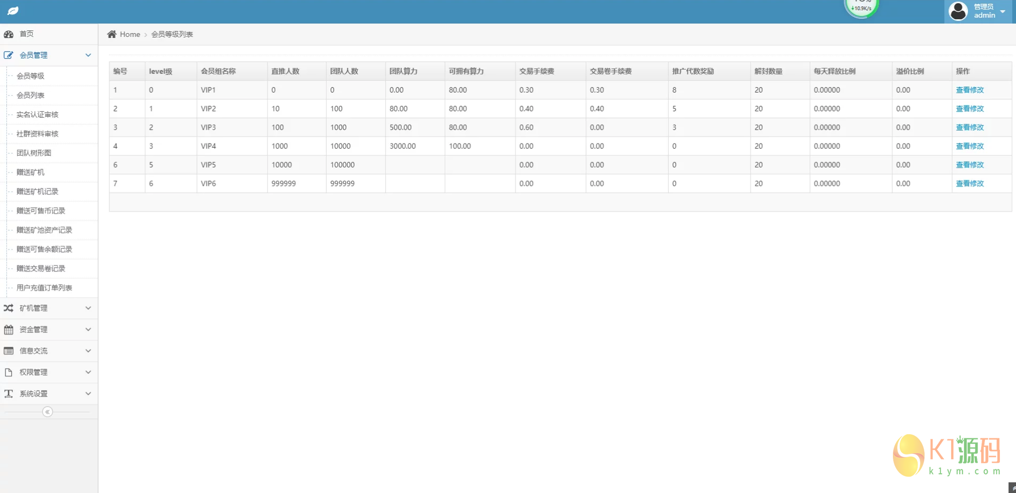This screenshot has width=1016, height=493.
Task: Expand the 信息交流 menu chevron
Action: point(88,351)
